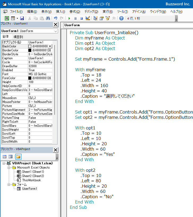Open the Insert UserForm dropdown arrow
The image size is (193, 217).
click(17, 18)
